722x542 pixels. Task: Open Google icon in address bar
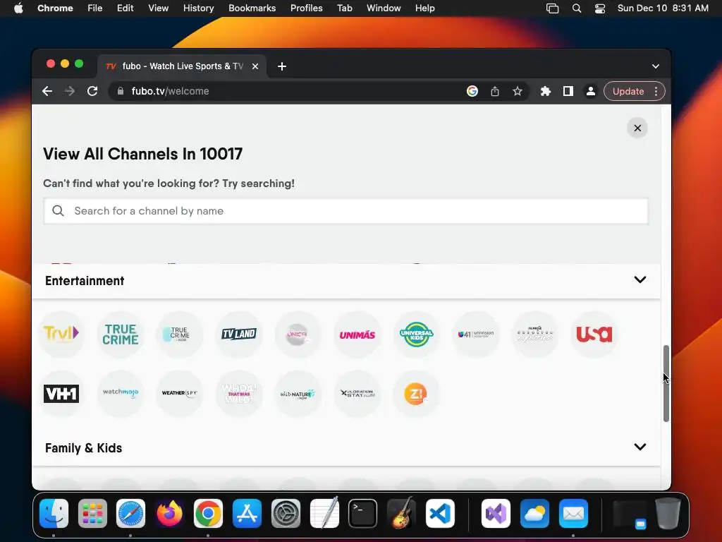pos(472,91)
